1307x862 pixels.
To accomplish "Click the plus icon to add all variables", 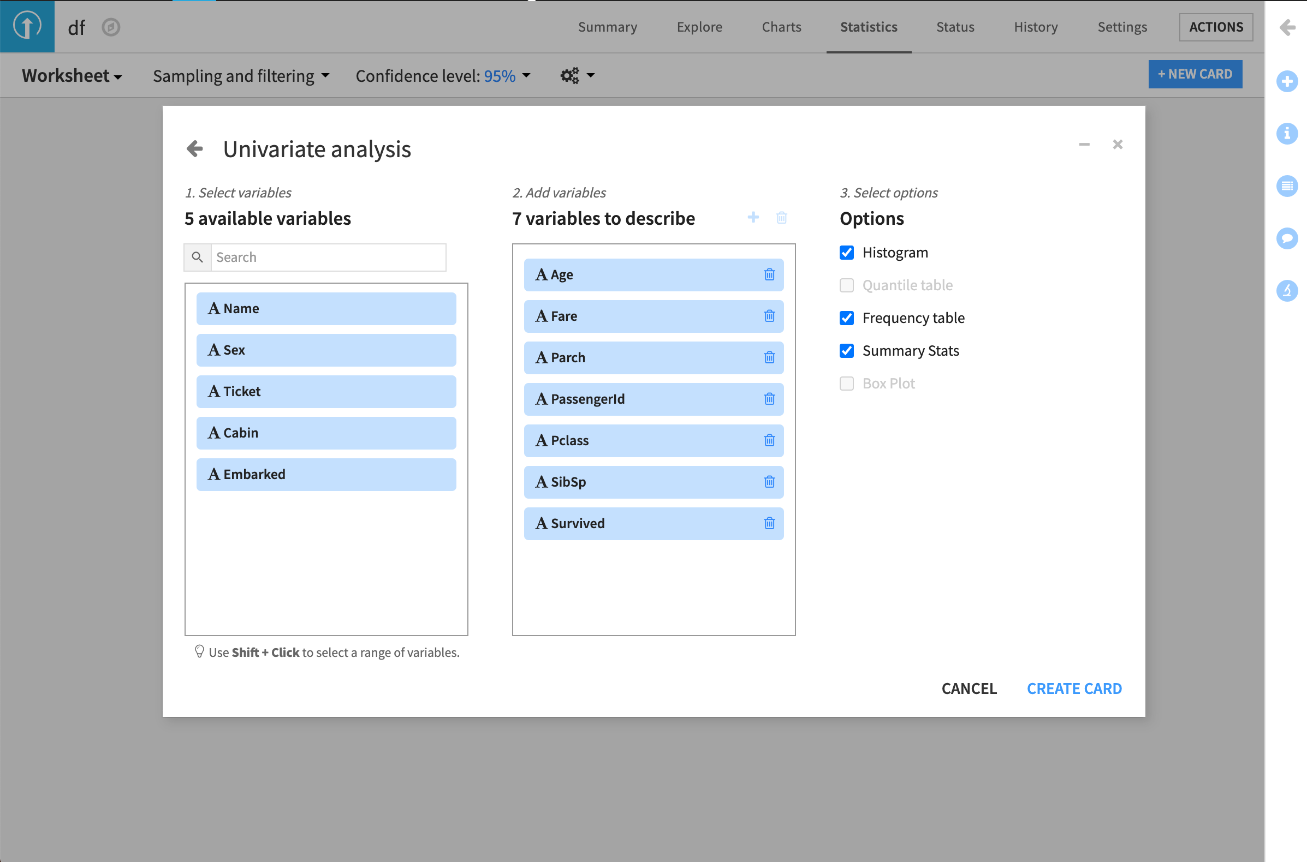I will click(753, 217).
